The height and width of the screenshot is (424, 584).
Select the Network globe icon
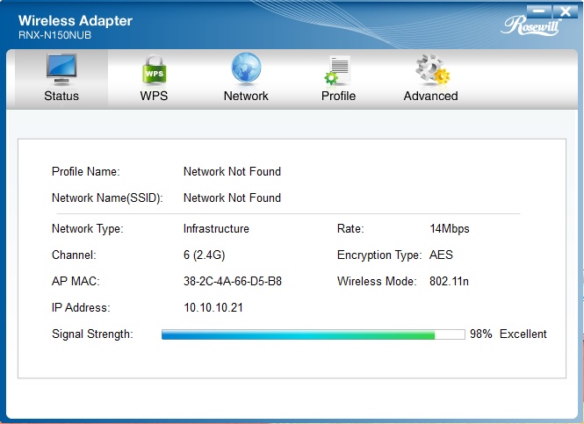(x=246, y=68)
